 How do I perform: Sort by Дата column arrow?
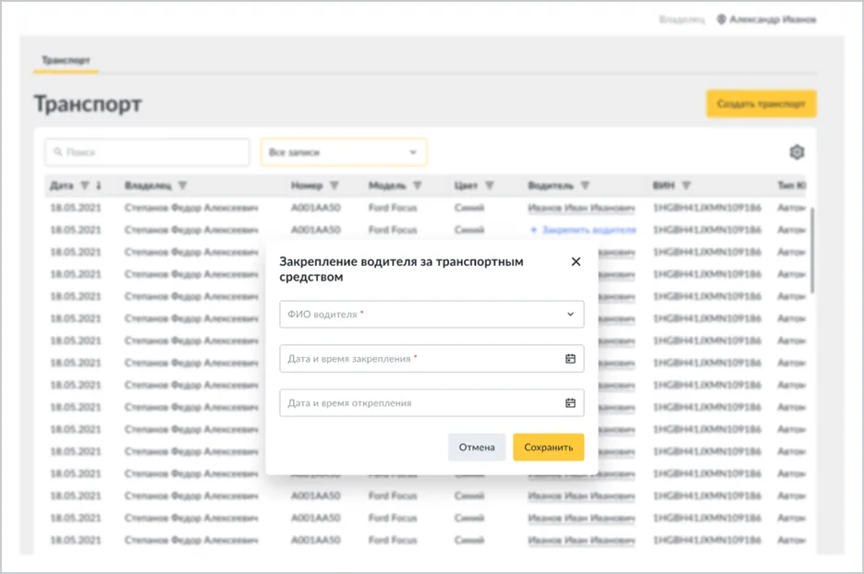click(x=99, y=185)
